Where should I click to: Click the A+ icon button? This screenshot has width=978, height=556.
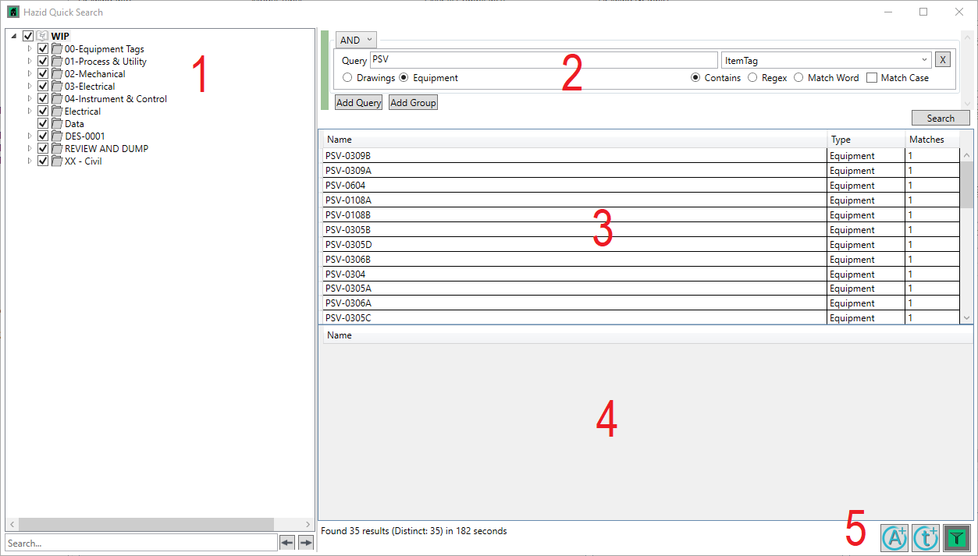tap(894, 537)
